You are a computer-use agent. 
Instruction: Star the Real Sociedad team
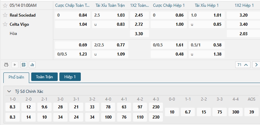pyautogui.click(x=5, y=15)
